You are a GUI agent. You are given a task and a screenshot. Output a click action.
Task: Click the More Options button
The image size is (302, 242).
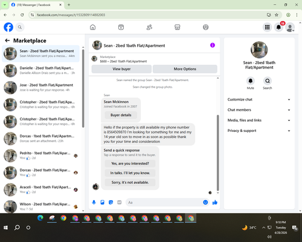coord(185,69)
